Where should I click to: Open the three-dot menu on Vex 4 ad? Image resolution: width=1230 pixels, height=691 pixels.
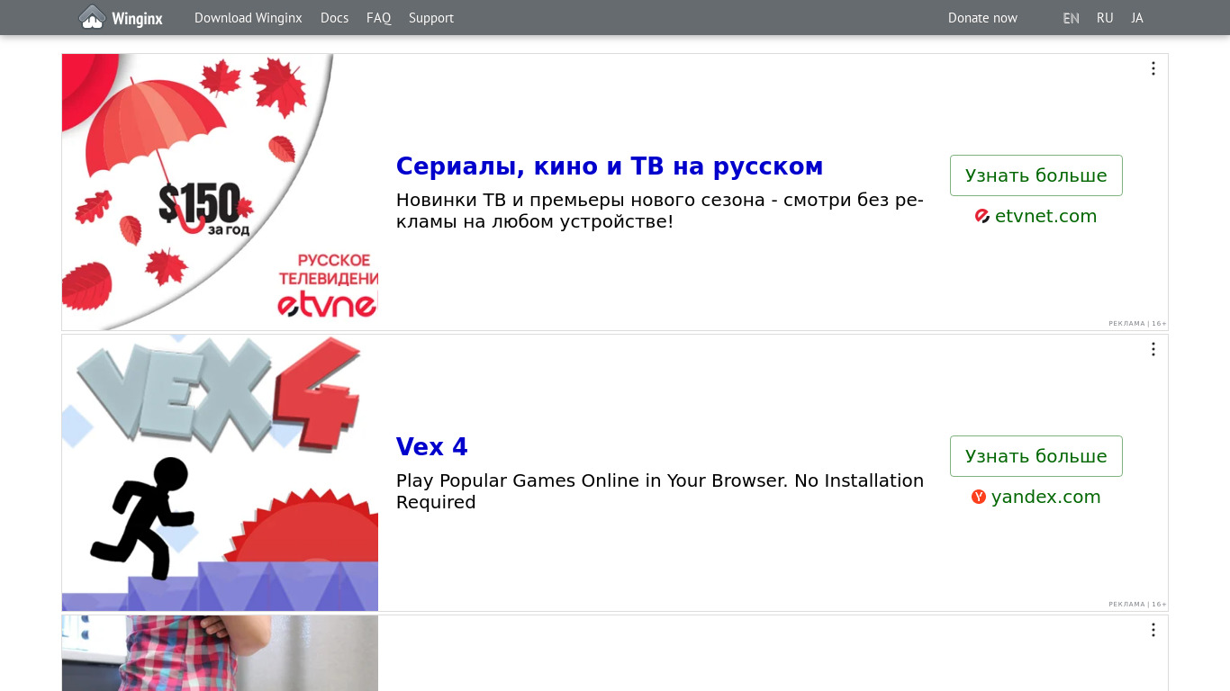tap(1153, 349)
